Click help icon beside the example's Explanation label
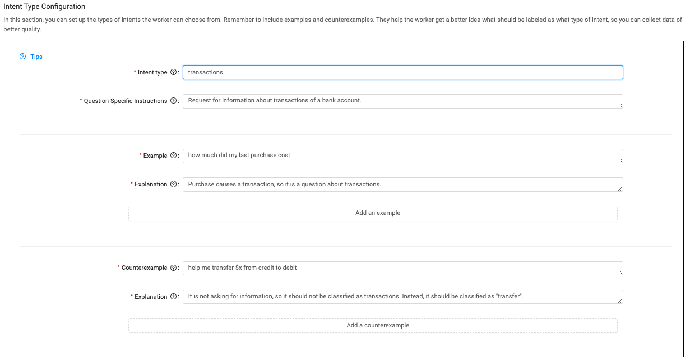This screenshot has width=690, height=361. click(173, 184)
